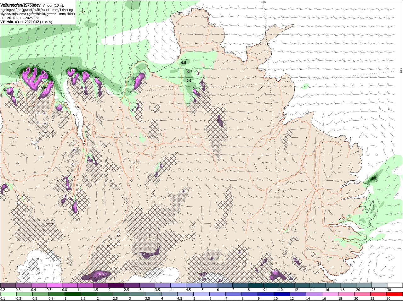Select the 5 swatch in lower legend row
This screenshot has height=301, width=403.
pyautogui.click(x=201, y=294)
